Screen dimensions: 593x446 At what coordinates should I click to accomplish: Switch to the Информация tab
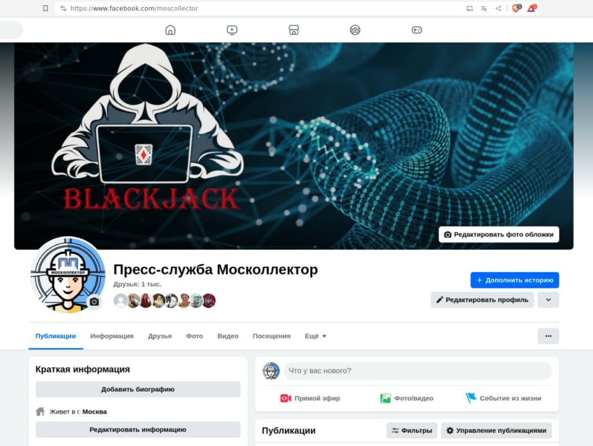[x=112, y=336]
